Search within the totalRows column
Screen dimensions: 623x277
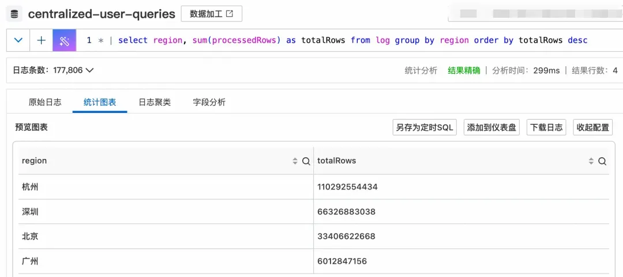[x=602, y=161]
